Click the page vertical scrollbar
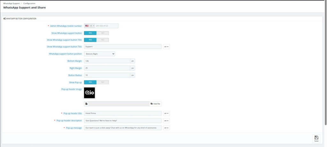This screenshot has height=147, width=327. [326, 62]
